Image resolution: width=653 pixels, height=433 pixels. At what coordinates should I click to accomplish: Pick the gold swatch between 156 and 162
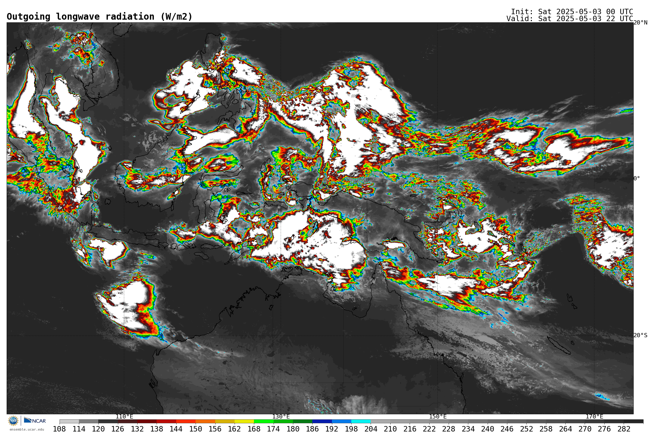(225, 421)
